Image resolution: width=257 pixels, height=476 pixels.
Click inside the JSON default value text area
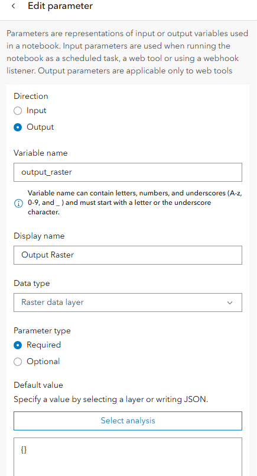[128, 456]
